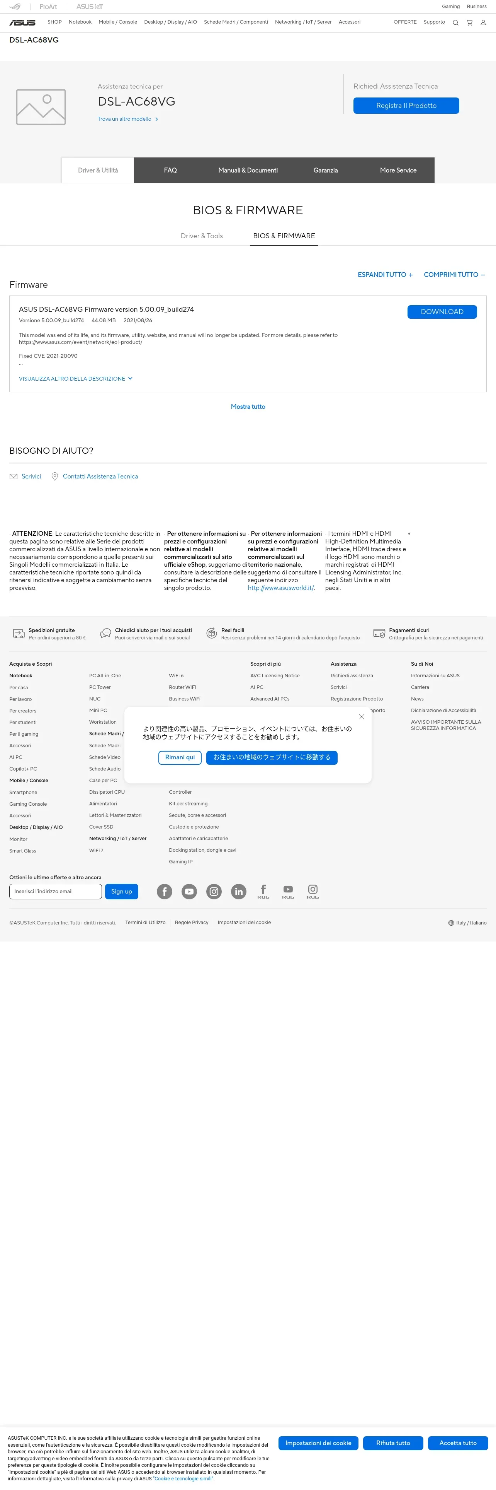Open the OFFERTE link in header
Image resolution: width=496 pixels, height=1490 pixels.
tap(405, 22)
